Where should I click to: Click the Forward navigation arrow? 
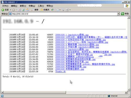13,10
